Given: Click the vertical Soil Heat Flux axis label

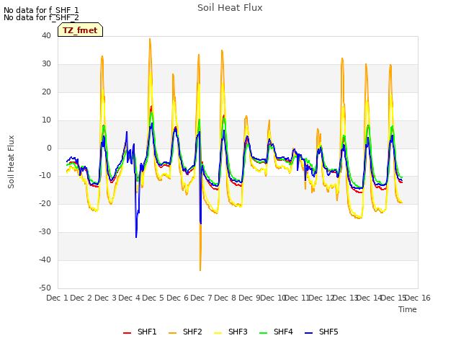Looking at the screenshot, I should 11,161.
